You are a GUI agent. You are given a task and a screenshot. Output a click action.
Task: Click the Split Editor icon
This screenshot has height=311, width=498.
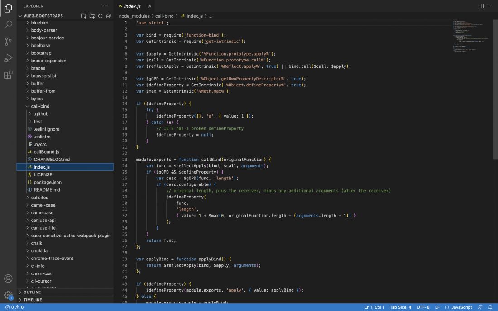coord(481,6)
